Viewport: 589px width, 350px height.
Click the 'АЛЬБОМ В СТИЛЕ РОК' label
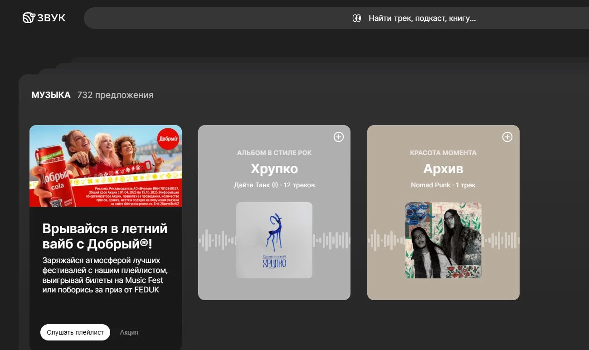pyautogui.click(x=274, y=153)
